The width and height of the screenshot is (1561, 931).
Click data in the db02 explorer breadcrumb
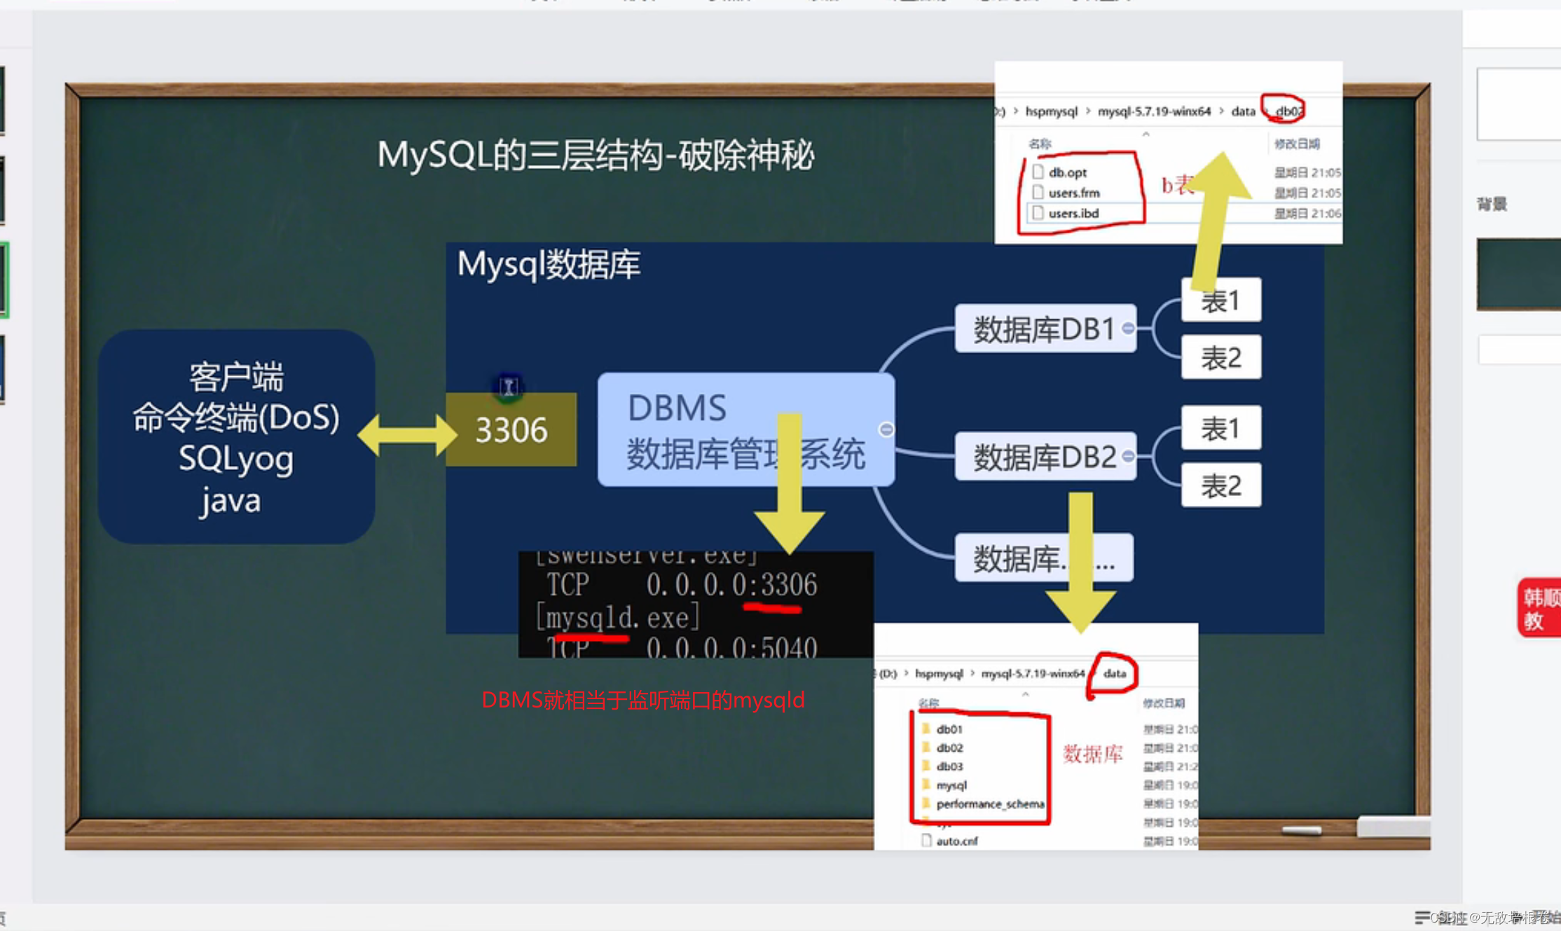tap(1243, 111)
